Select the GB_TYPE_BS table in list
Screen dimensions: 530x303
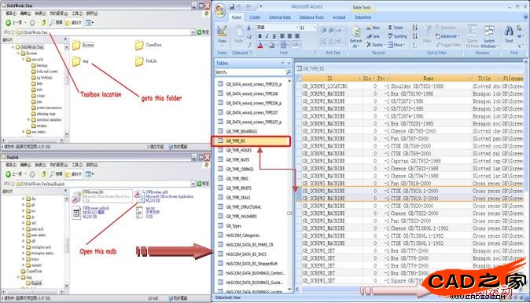click(251, 141)
